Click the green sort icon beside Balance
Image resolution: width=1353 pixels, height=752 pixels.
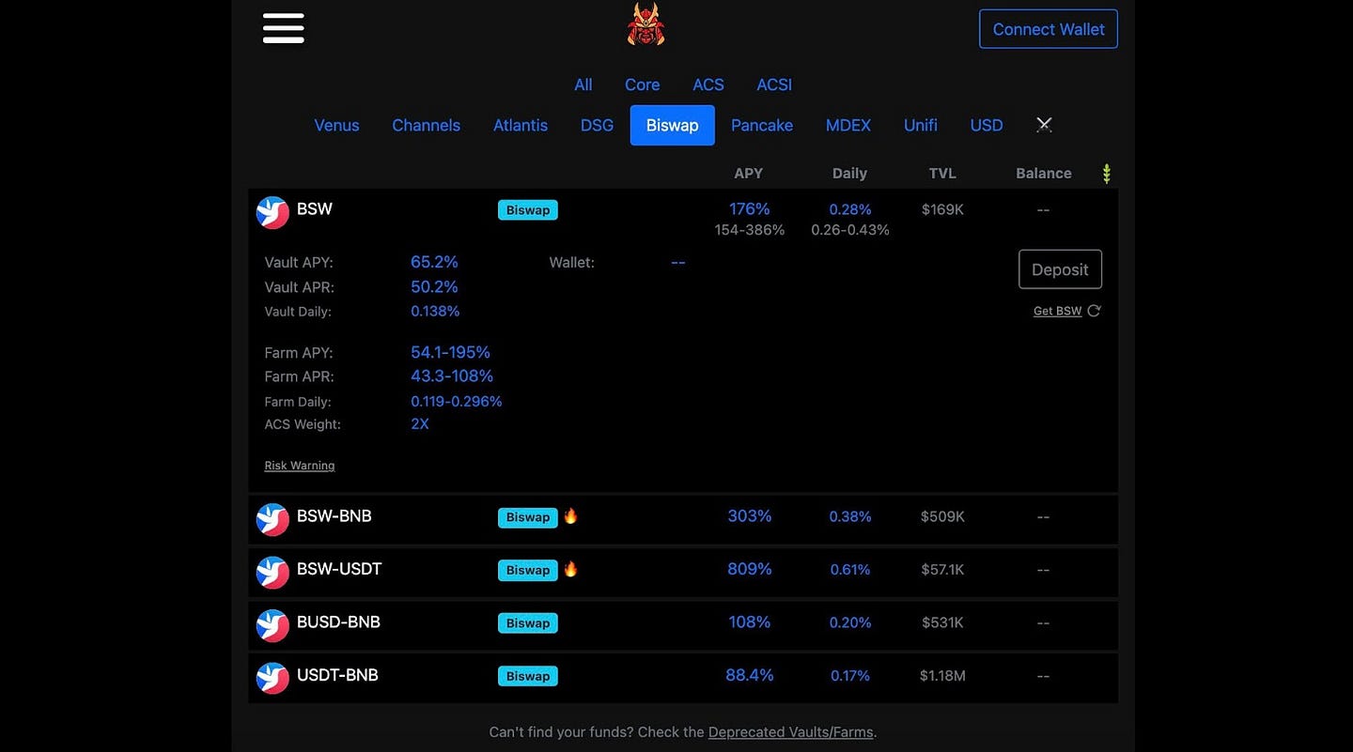1106,174
